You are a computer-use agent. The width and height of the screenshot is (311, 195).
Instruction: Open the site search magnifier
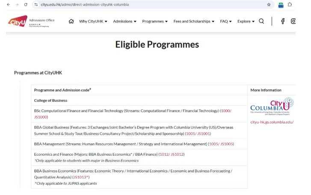261,21
